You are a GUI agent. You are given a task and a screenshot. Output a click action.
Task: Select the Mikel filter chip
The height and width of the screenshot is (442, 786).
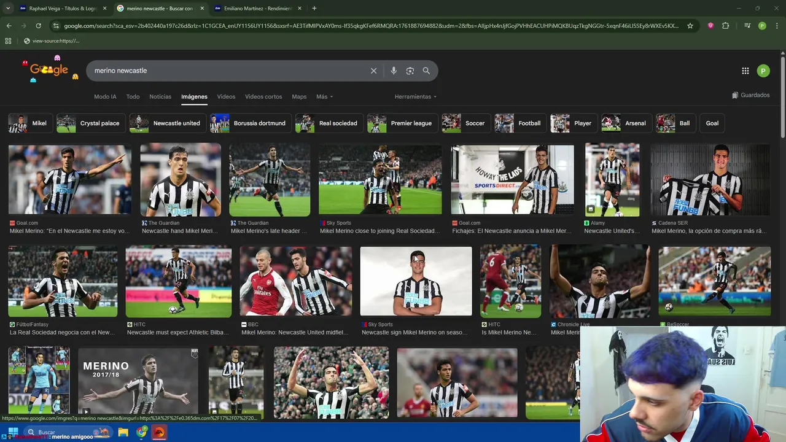(x=29, y=123)
